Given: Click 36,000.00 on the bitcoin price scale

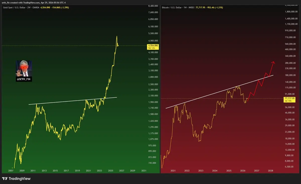Looking at the screenshot, I should 290,119.
